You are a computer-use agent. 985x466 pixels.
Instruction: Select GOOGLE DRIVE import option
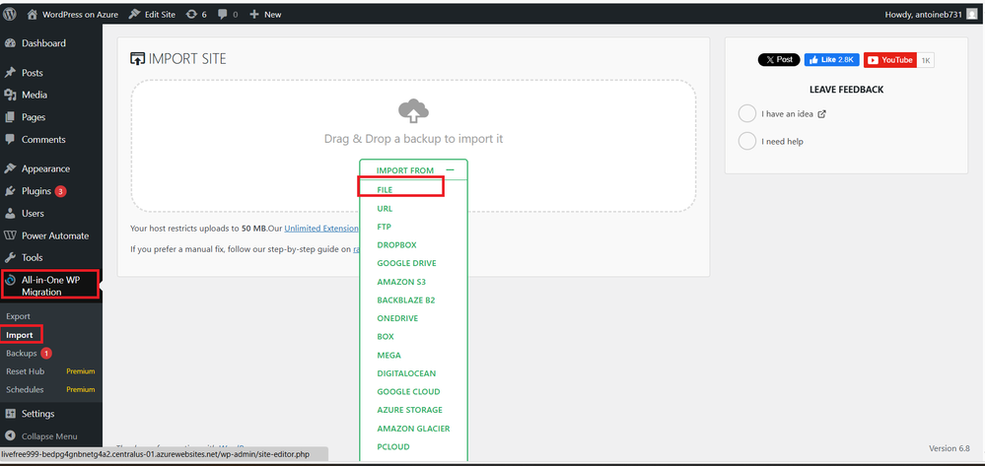(406, 263)
